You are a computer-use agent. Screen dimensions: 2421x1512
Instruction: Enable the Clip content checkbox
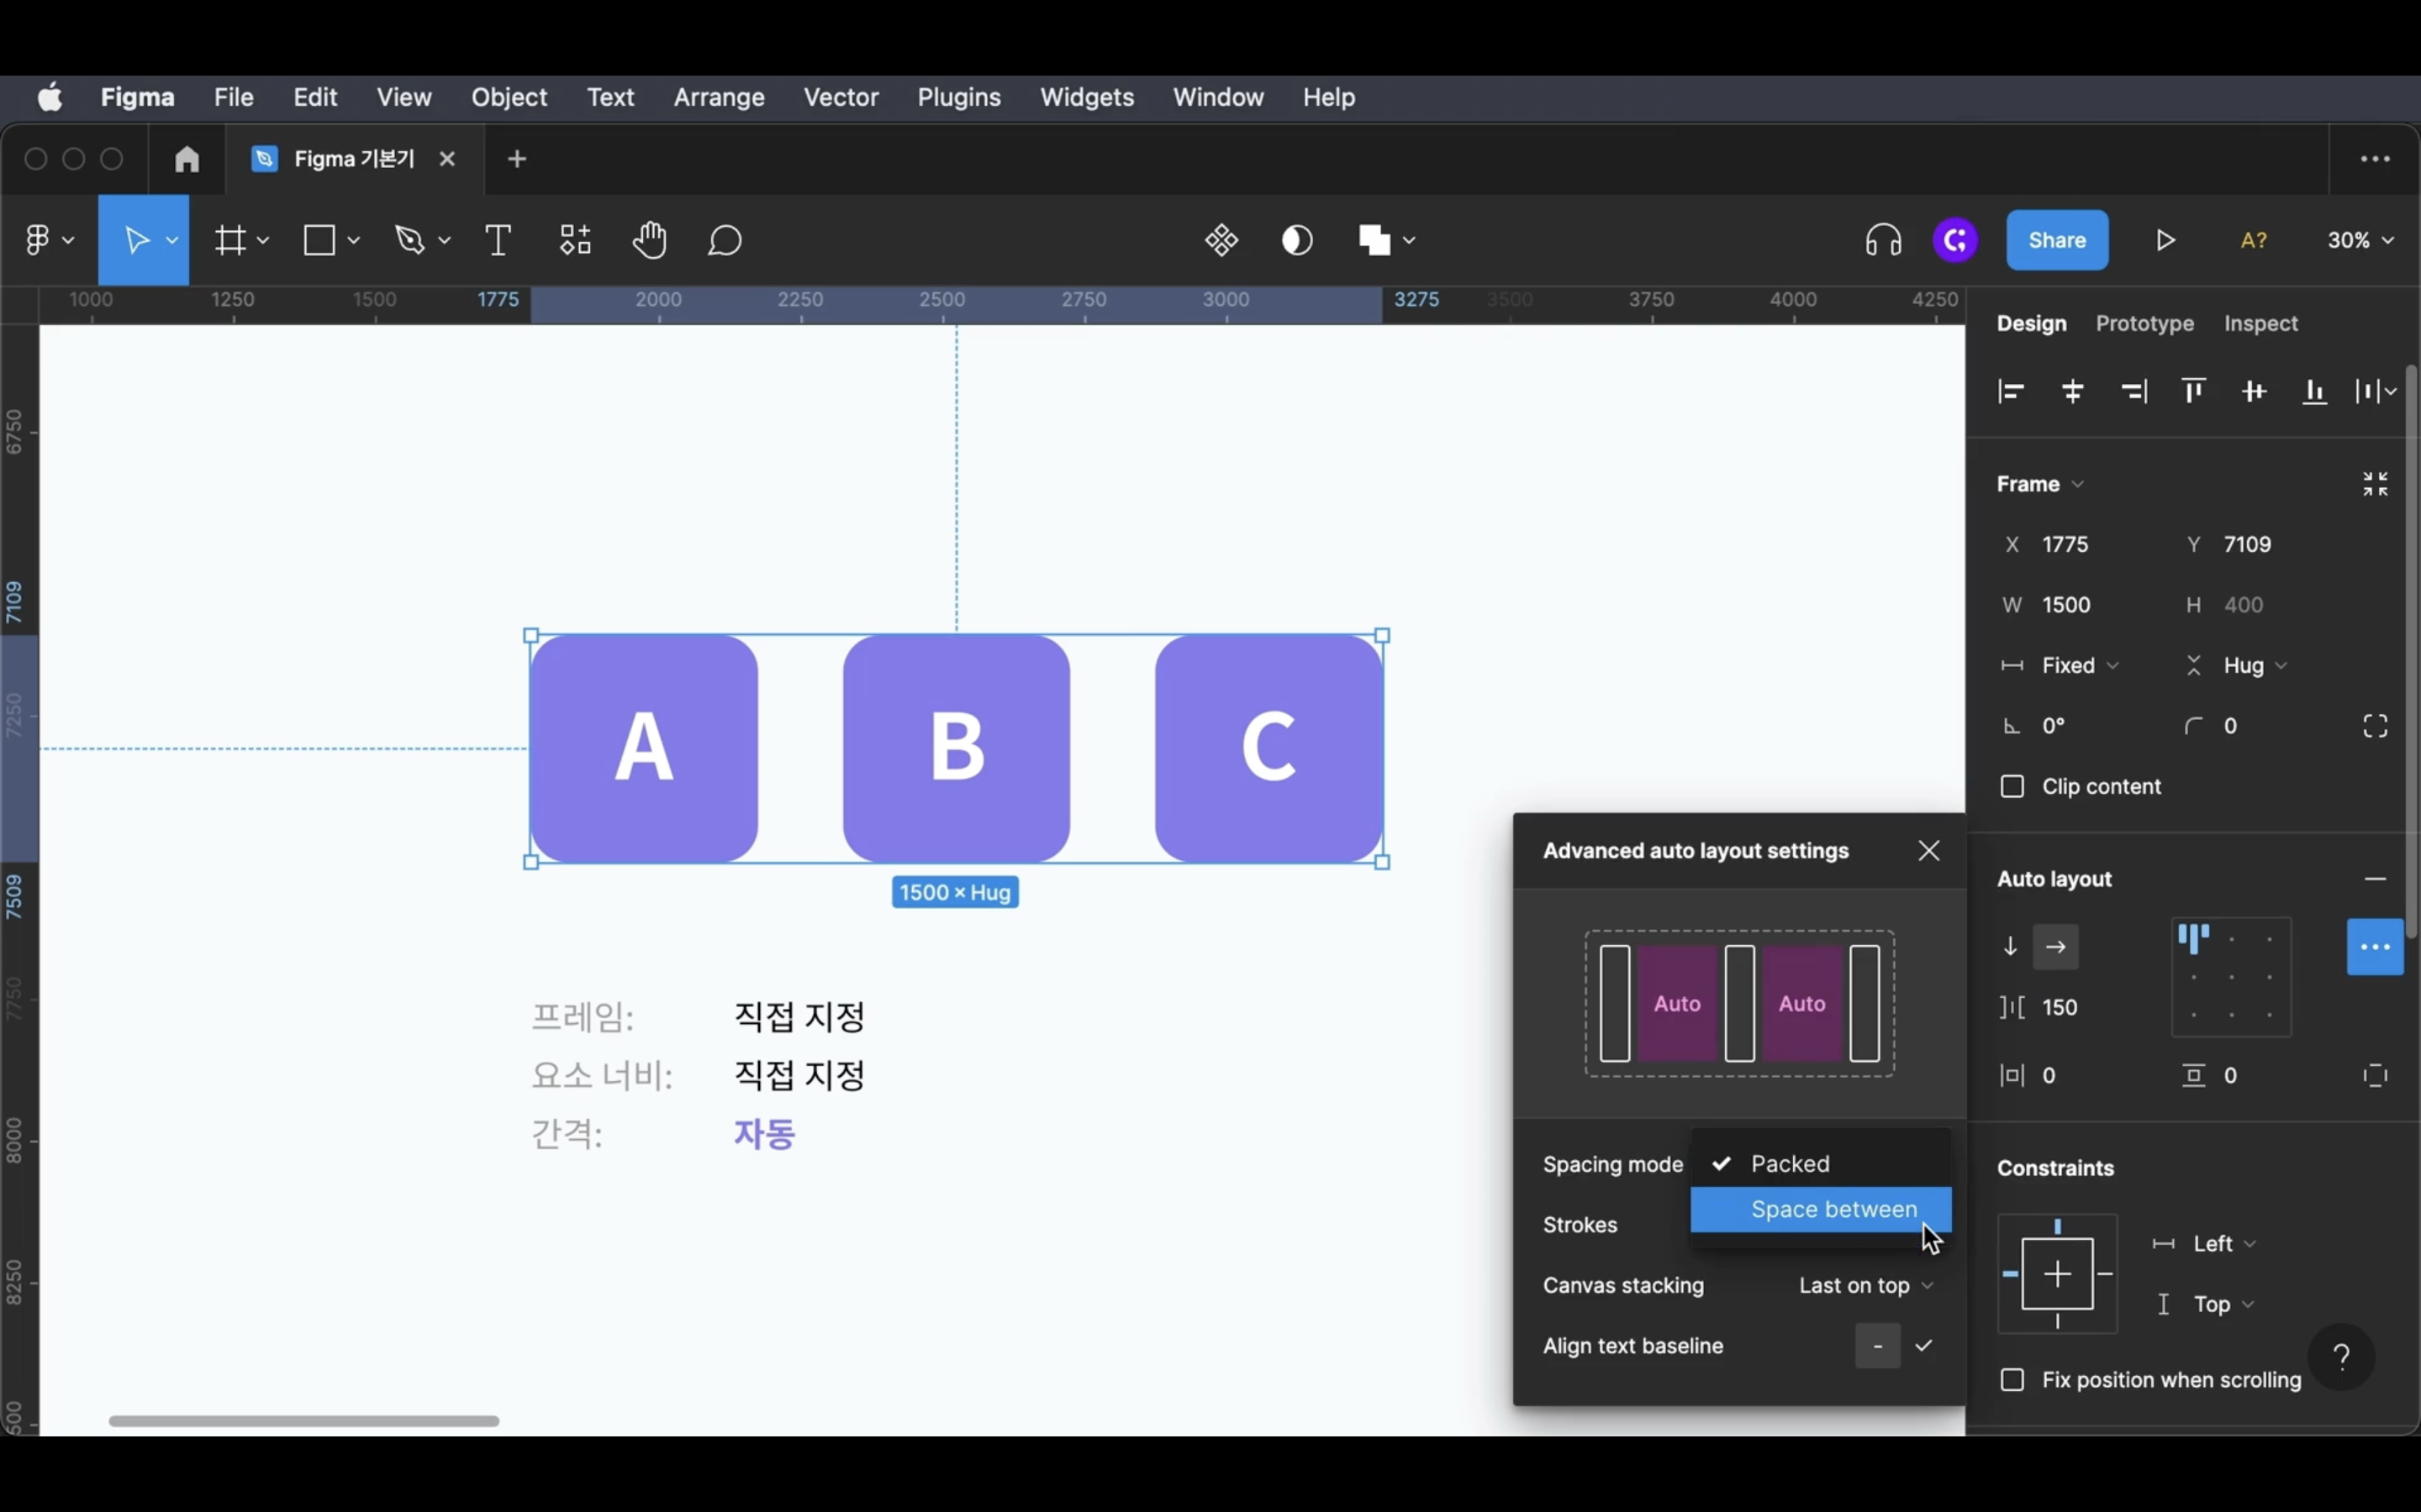(2012, 787)
